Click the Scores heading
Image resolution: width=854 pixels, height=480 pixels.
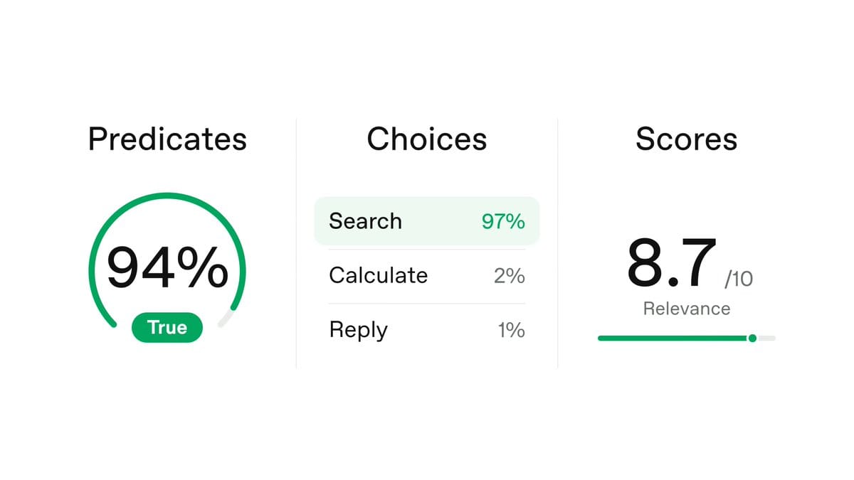tap(687, 139)
